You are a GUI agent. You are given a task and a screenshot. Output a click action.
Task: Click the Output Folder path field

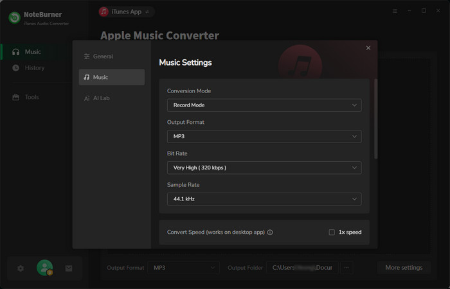click(303, 268)
